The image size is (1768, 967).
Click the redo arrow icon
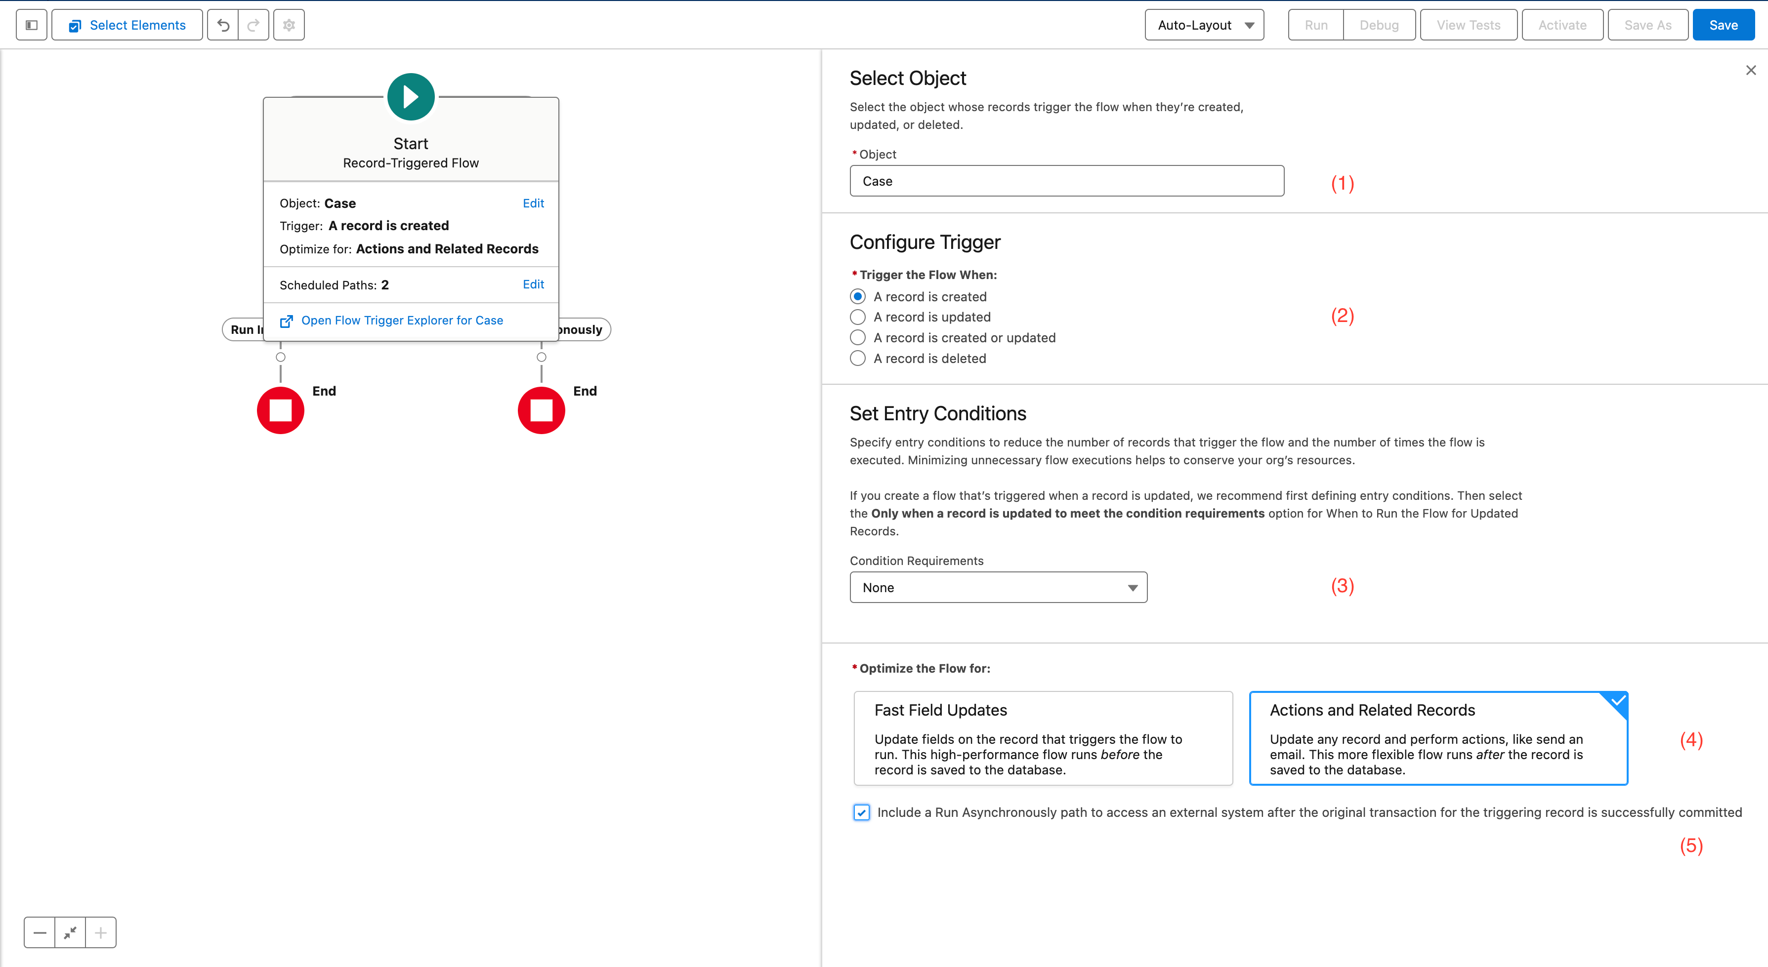coord(253,25)
